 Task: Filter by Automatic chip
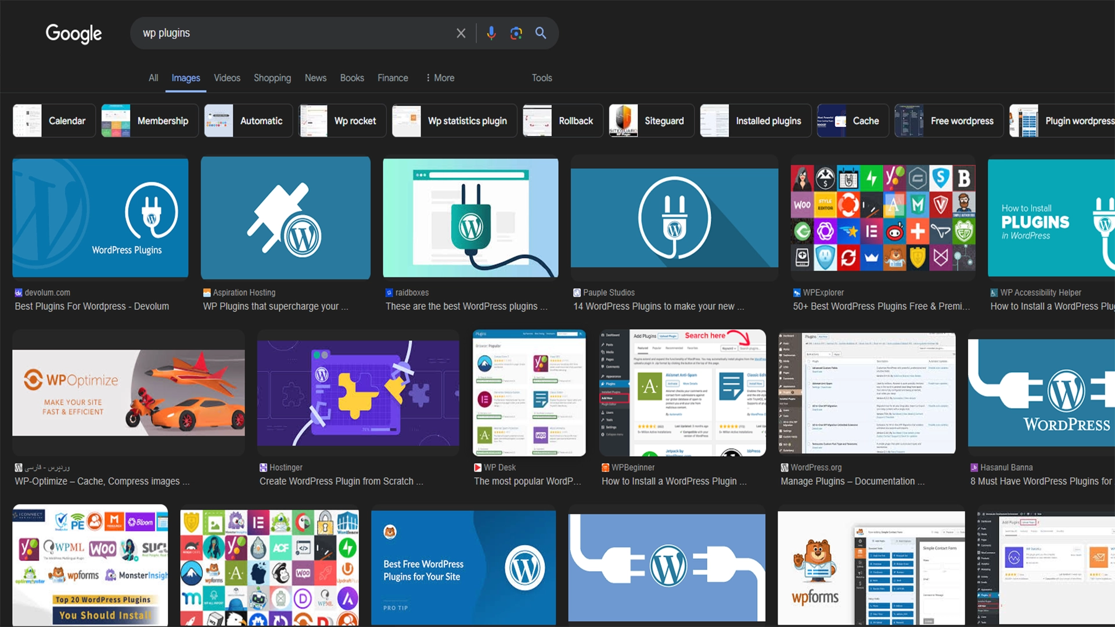[x=248, y=121]
